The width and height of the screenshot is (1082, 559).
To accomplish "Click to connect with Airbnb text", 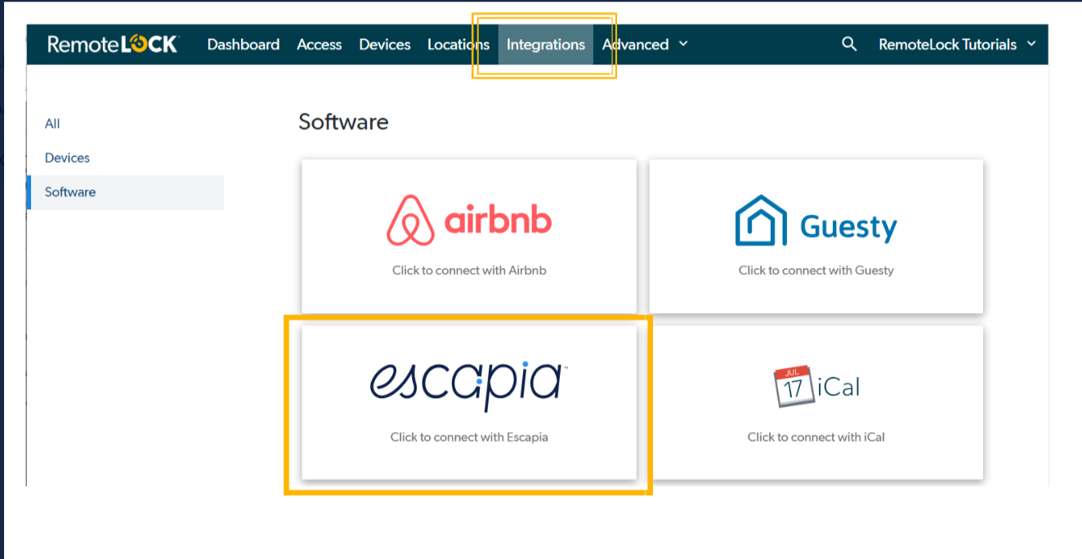I will [x=469, y=270].
